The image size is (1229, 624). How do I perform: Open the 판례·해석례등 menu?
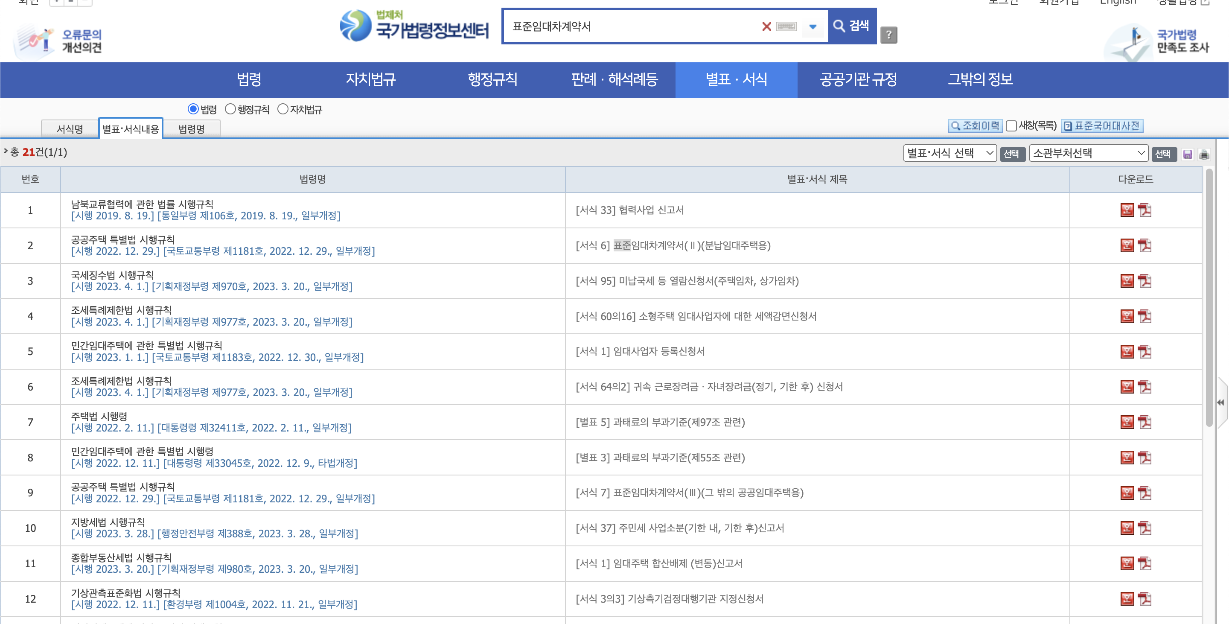click(614, 79)
